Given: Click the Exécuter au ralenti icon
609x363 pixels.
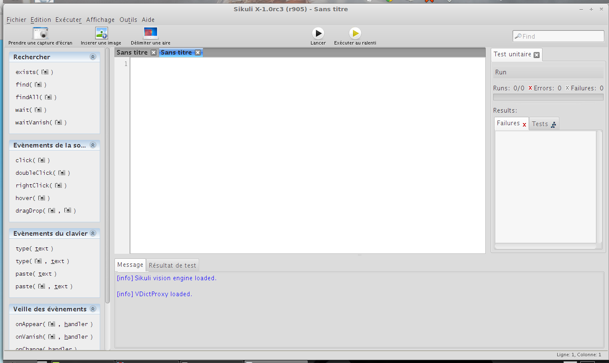Looking at the screenshot, I should point(355,33).
